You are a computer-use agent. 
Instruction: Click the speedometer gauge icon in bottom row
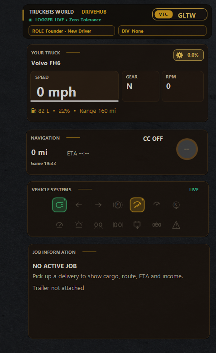(x=59, y=225)
